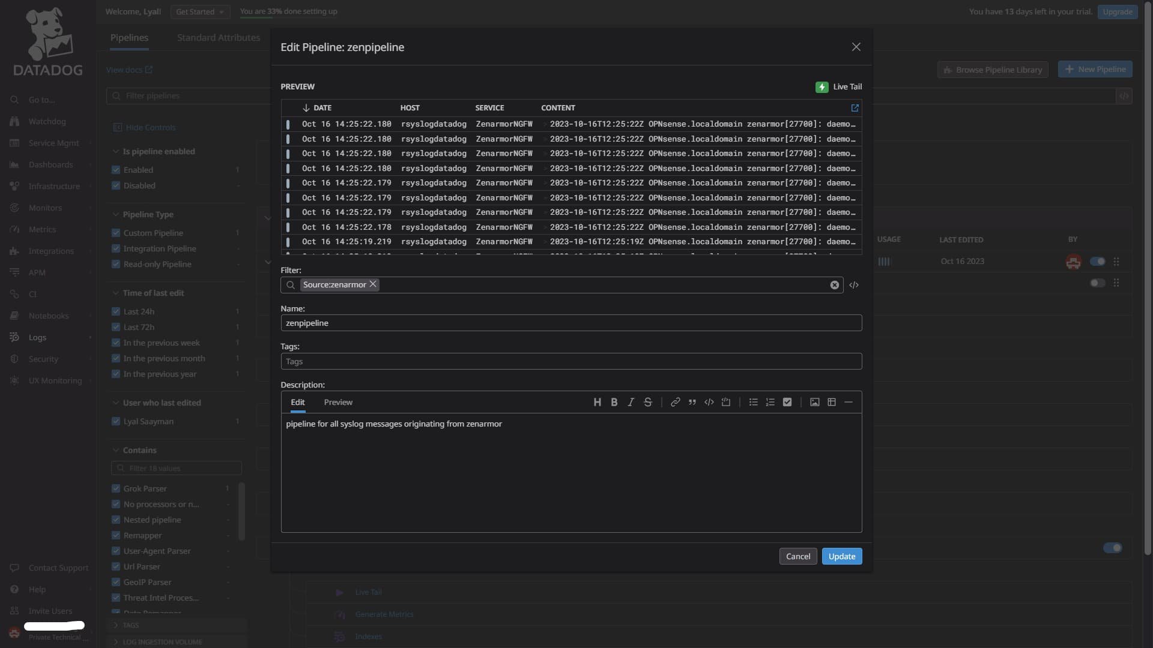Insert image into description
Viewport: 1153px width, 648px height.
point(814,402)
